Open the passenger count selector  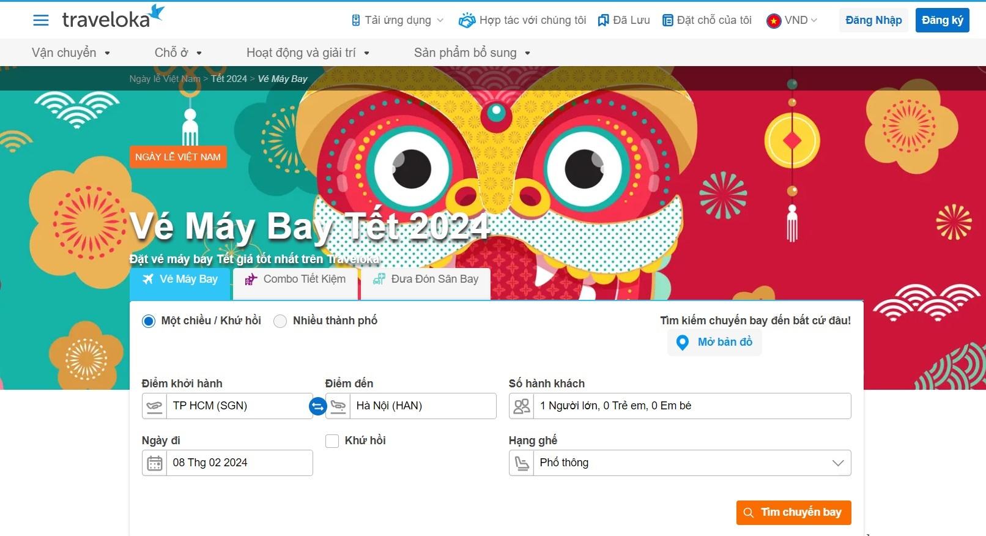pos(680,406)
